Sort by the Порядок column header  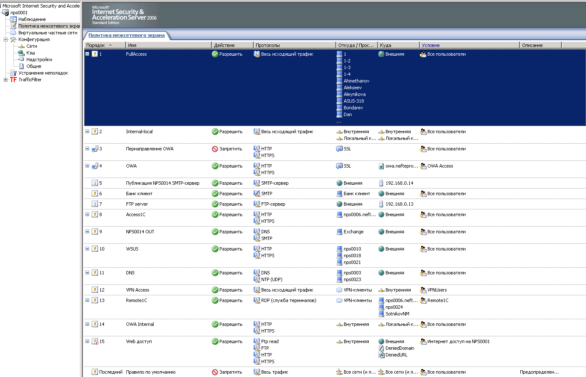coord(96,45)
